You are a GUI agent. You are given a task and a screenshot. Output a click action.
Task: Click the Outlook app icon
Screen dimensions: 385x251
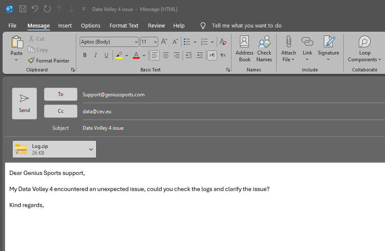click(9, 9)
